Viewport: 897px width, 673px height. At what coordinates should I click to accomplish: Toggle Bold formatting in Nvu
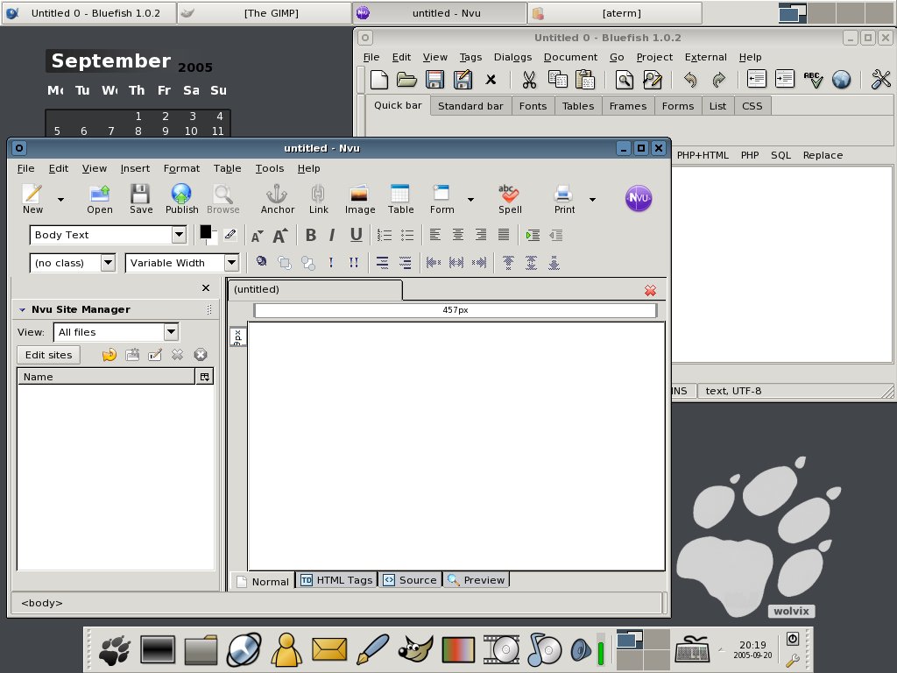311,235
